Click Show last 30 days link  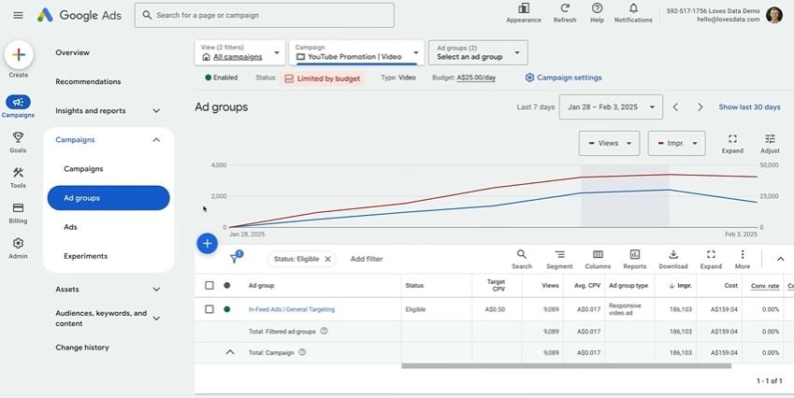749,107
